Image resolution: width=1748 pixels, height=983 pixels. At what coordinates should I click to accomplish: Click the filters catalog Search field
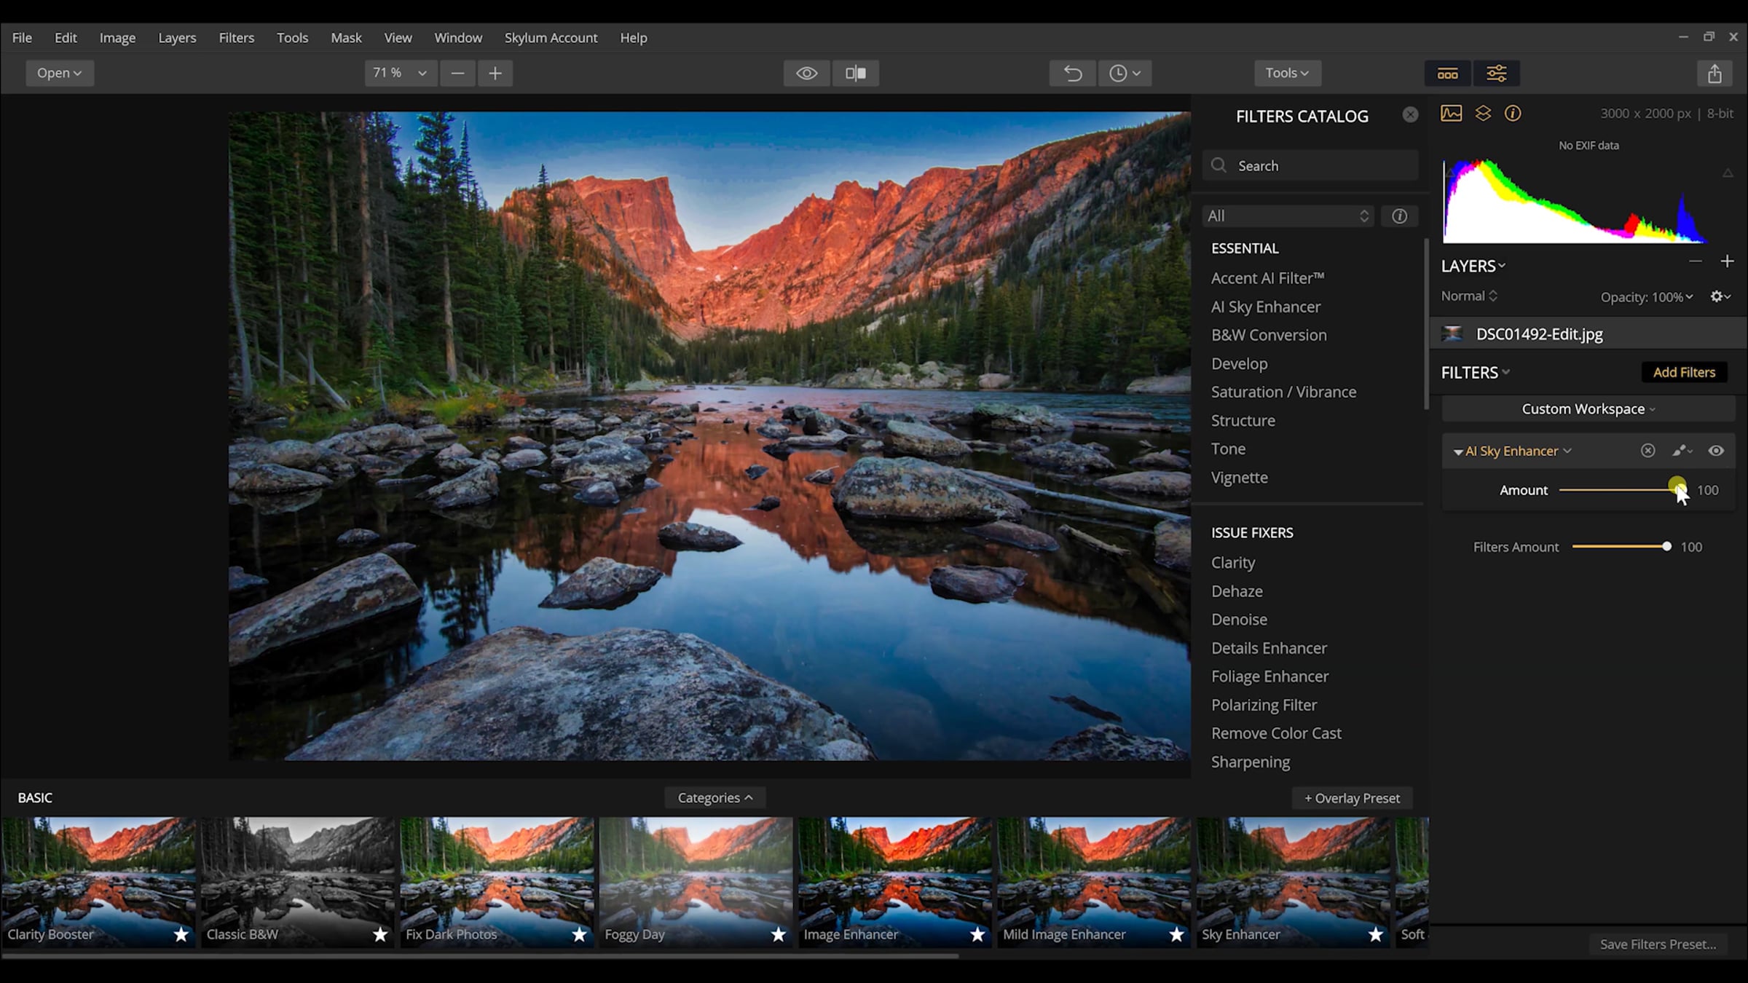[x=1318, y=166]
